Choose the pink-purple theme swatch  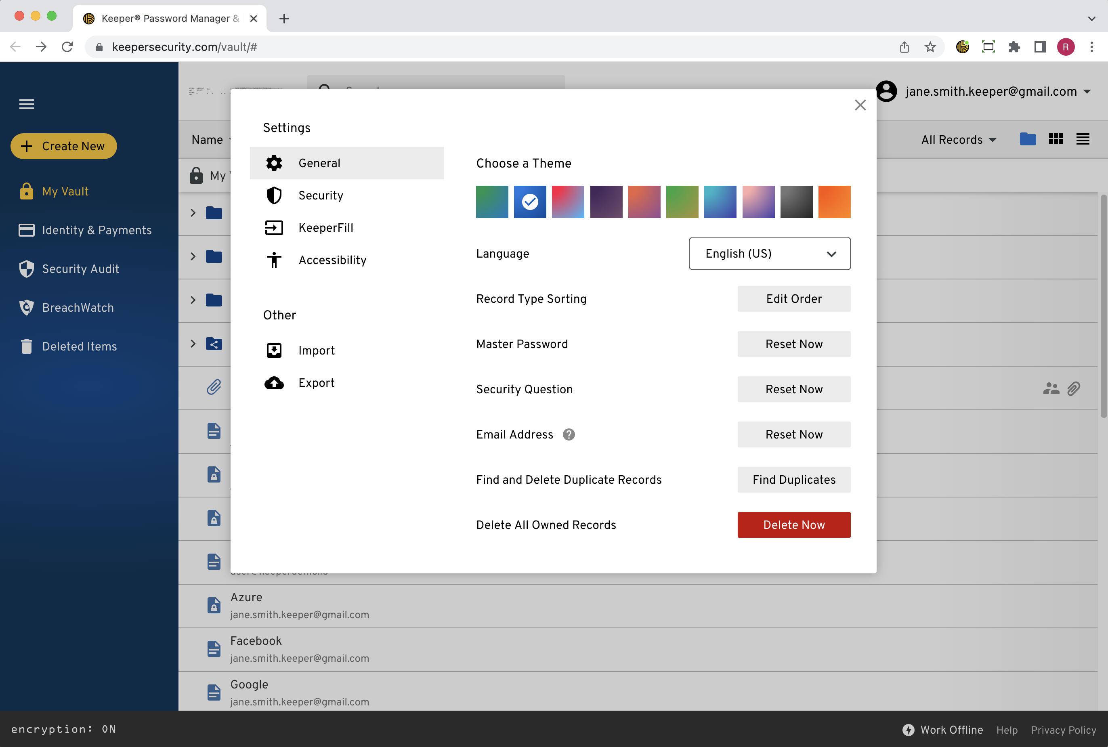click(758, 202)
